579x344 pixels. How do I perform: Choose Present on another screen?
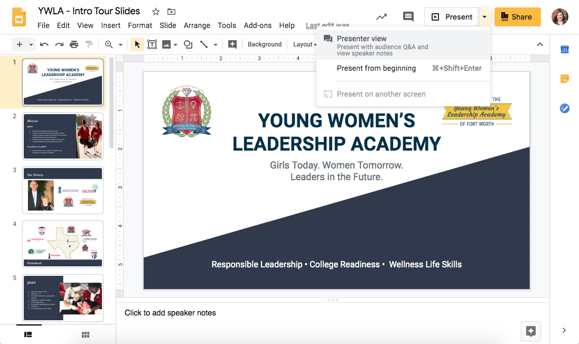pos(403,94)
